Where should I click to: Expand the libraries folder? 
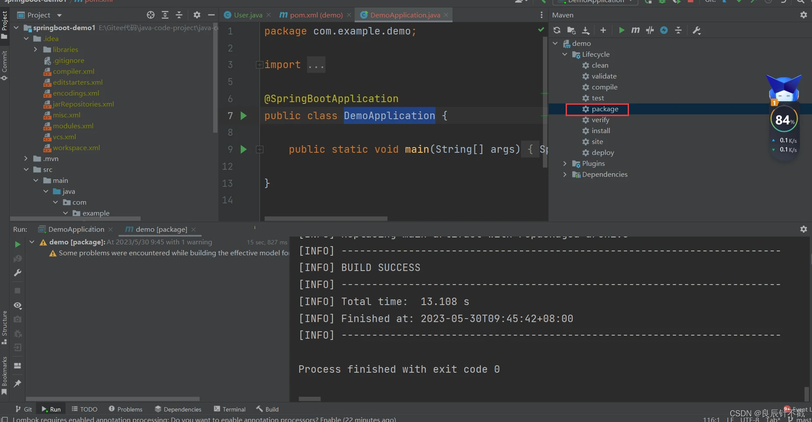tap(36, 49)
